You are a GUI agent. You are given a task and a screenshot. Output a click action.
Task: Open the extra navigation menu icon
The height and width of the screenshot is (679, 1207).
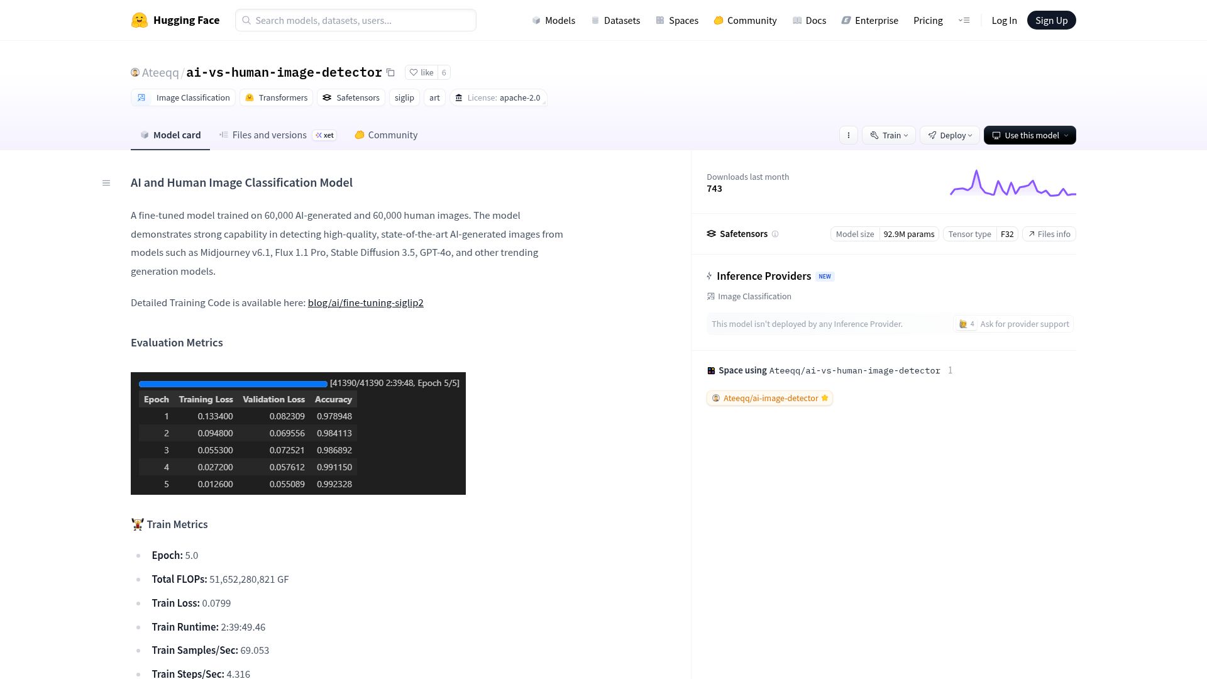[x=964, y=20]
